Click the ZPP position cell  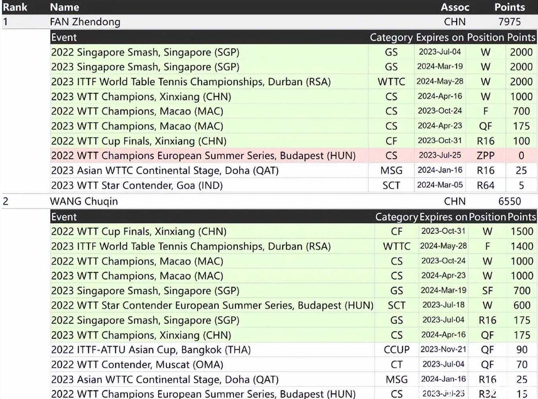(x=485, y=156)
